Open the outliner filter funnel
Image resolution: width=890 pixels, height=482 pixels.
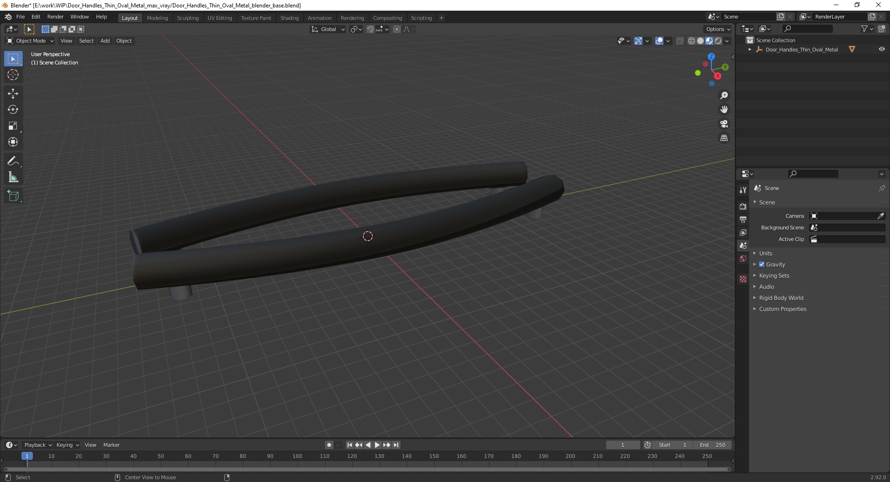pyautogui.click(x=865, y=29)
